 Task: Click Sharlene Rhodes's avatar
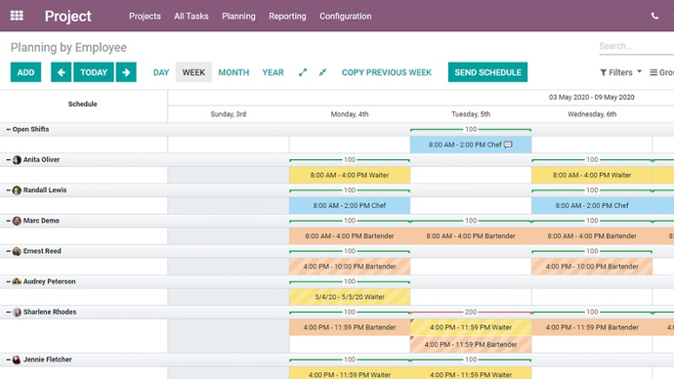[17, 312]
